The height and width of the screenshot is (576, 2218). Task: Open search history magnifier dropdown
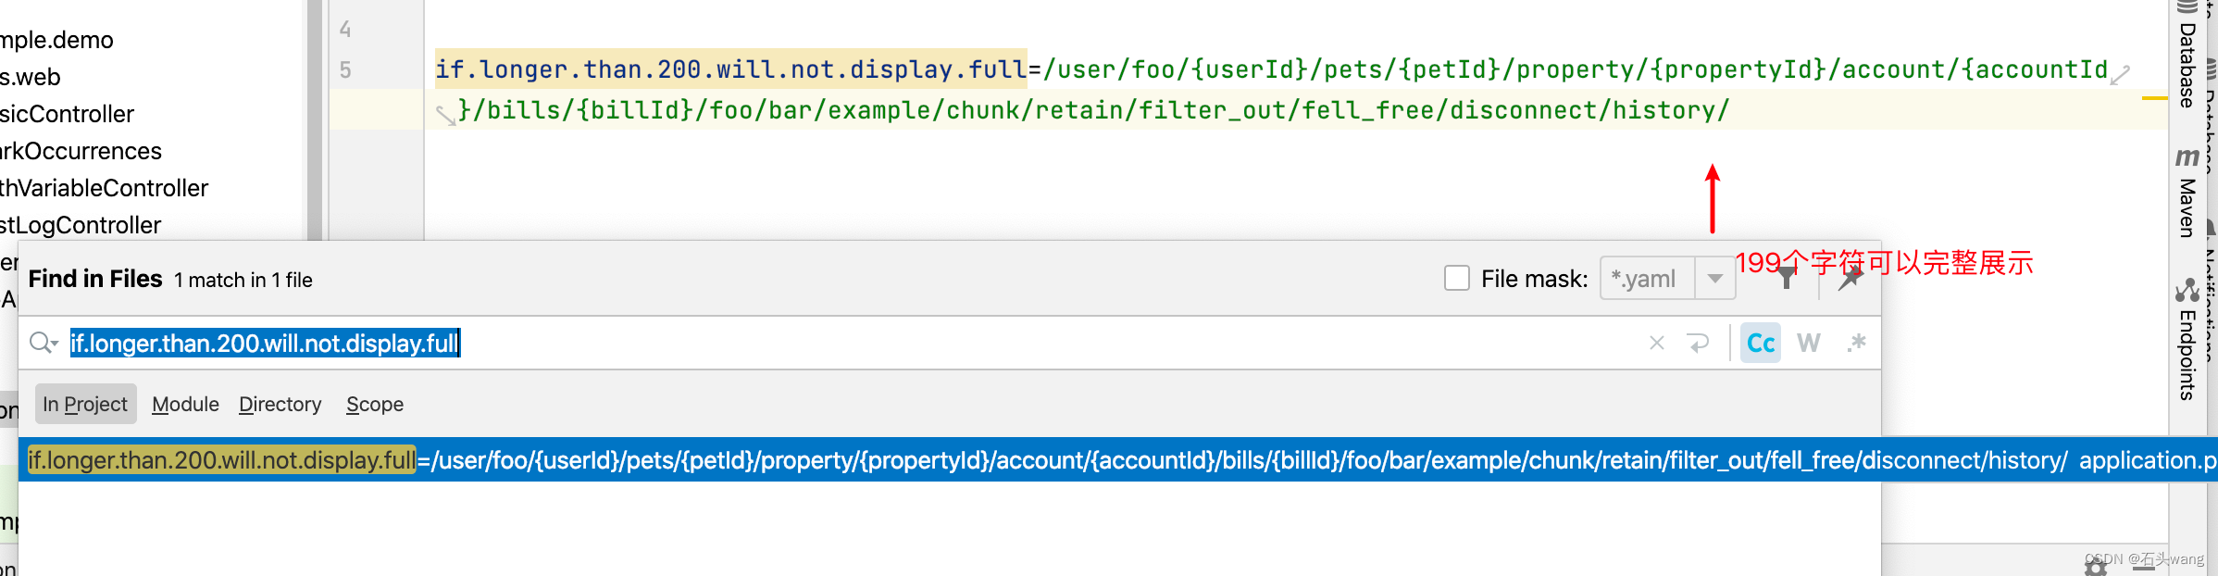click(x=44, y=344)
